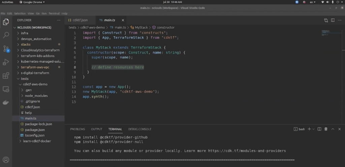Image resolution: width=345 pixels, height=167 pixels.
Task: Select MyStack in the breadcrumb
Action: (139, 28)
